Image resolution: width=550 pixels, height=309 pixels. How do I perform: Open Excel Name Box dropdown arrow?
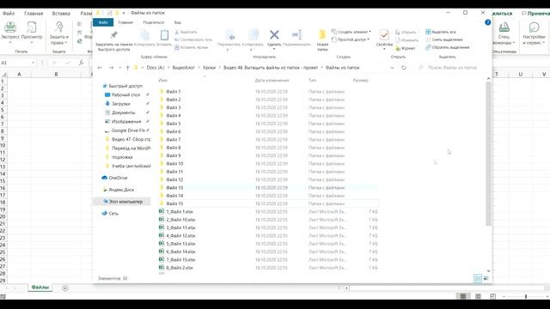pyautogui.click(x=34, y=63)
